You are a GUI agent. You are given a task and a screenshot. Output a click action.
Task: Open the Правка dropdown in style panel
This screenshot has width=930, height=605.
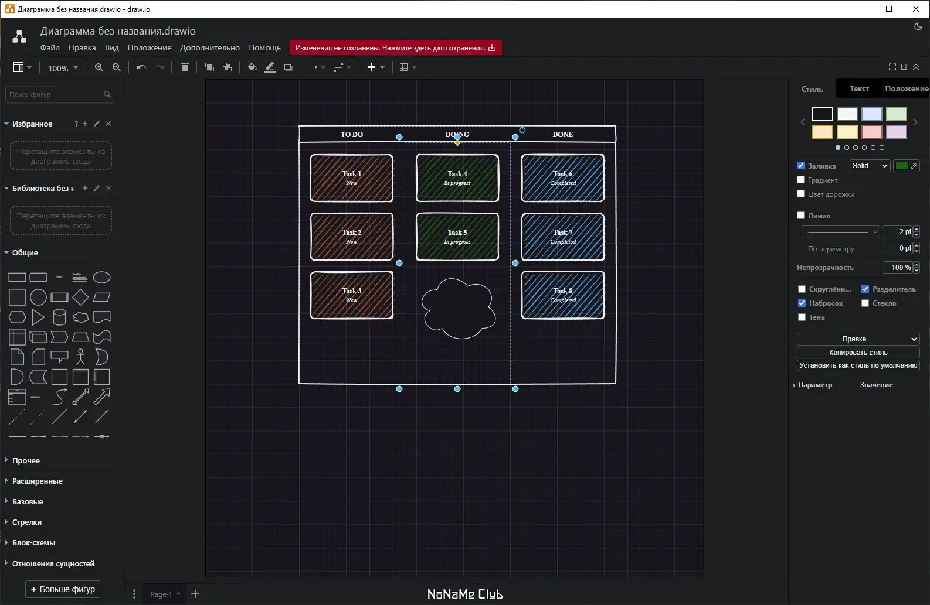pyautogui.click(x=858, y=339)
